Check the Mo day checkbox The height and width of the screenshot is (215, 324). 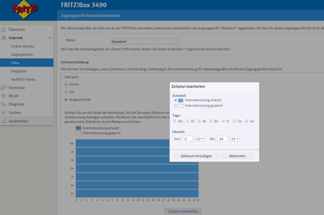click(x=175, y=121)
